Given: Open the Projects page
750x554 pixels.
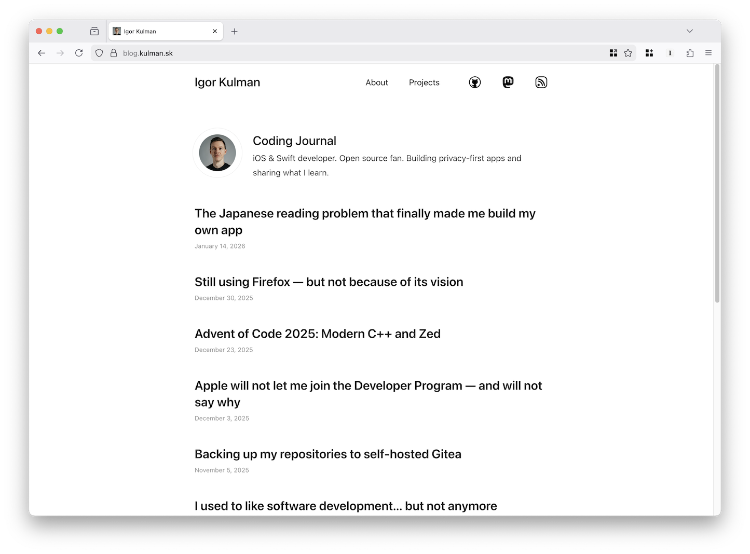Looking at the screenshot, I should click(424, 82).
